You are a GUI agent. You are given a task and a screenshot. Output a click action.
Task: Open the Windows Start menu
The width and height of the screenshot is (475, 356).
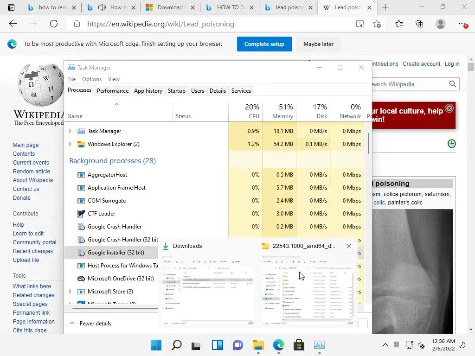(156, 345)
